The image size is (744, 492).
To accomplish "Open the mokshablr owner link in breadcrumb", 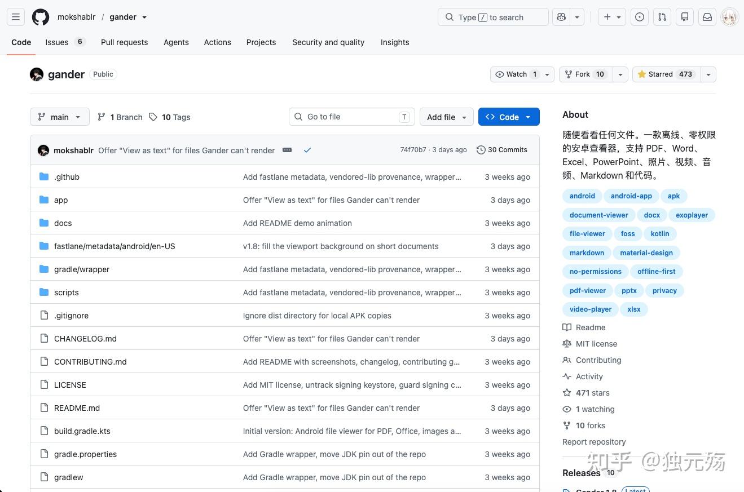I will coord(76,17).
